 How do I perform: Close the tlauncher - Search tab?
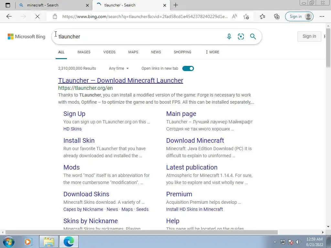165,5
